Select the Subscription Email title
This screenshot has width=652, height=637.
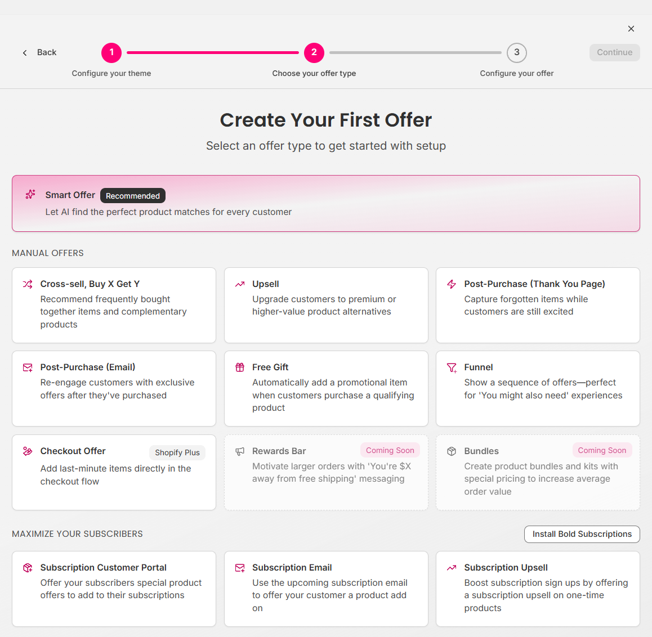coord(292,568)
